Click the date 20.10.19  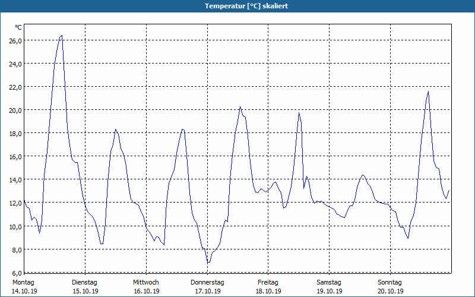click(391, 291)
